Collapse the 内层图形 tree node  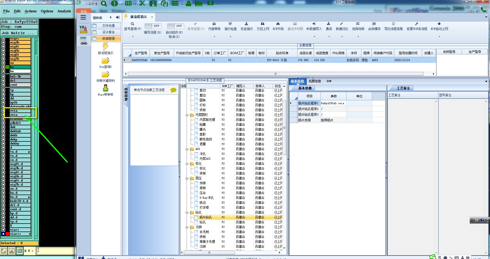click(187, 115)
